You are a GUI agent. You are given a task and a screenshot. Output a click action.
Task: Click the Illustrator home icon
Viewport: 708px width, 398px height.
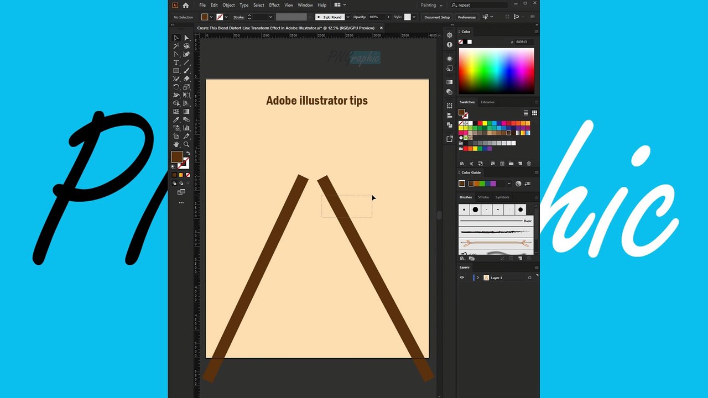coord(185,5)
